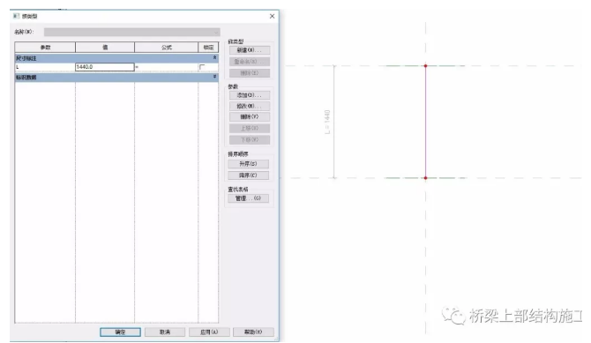Open help via 帮助(H) button

point(253,332)
